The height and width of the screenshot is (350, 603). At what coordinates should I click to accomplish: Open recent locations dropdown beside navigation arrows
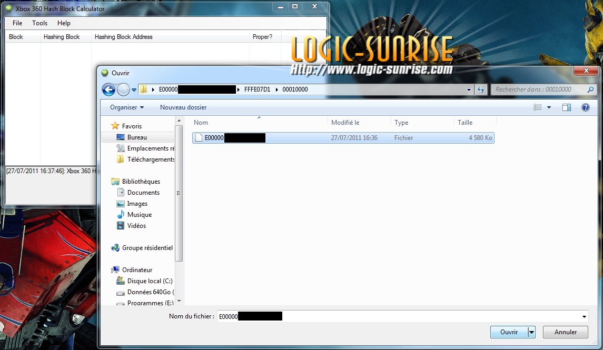point(134,90)
